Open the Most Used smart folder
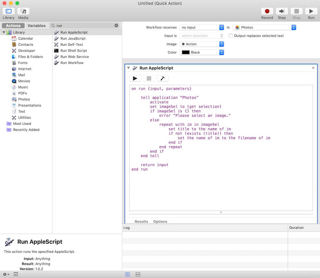Image resolution: width=320 pixels, height=278 pixels. point(22,123)
